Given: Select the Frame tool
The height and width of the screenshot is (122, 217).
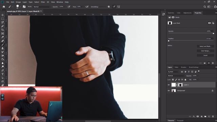Looking at the screenshot, I should [x=2, y=34].
